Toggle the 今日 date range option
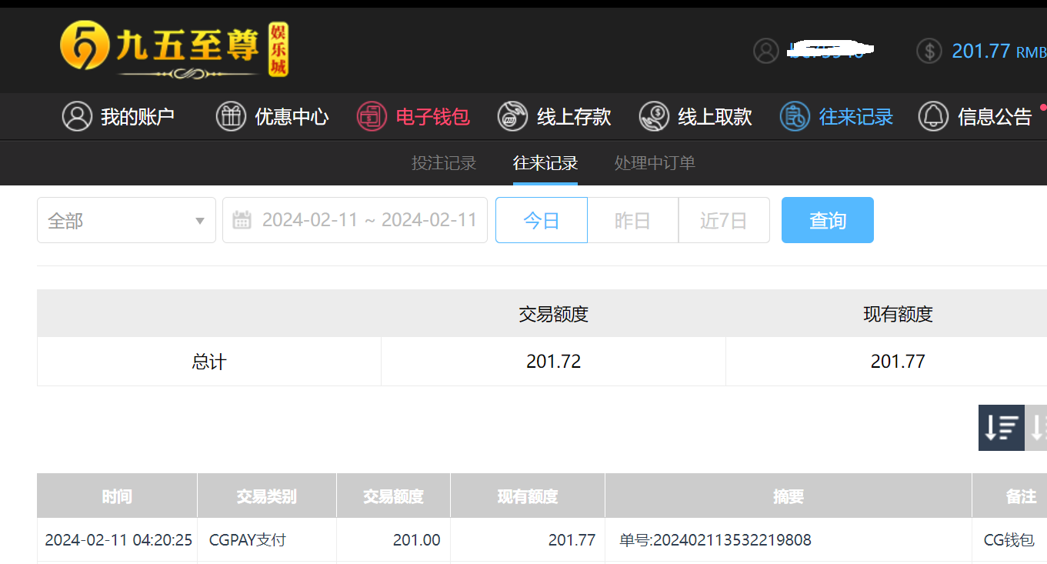The width and height of the screenshot is (1047, 564). [542, 220]
